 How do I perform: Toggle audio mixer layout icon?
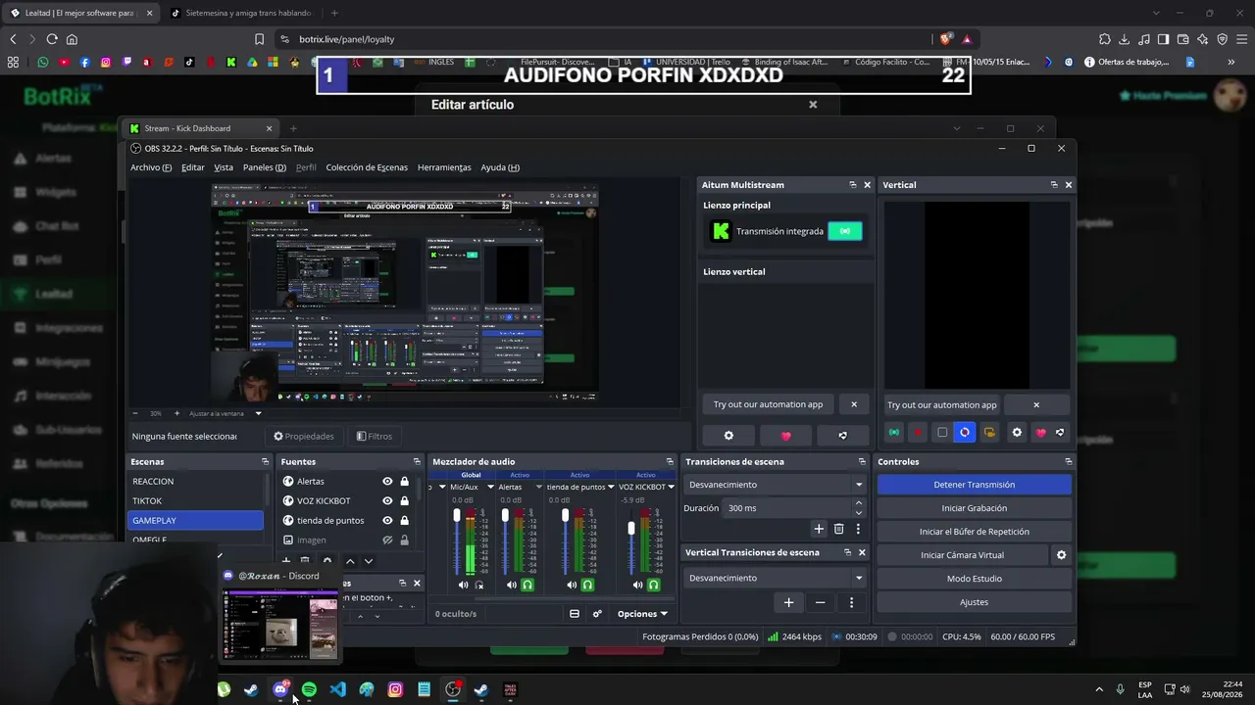575,614
